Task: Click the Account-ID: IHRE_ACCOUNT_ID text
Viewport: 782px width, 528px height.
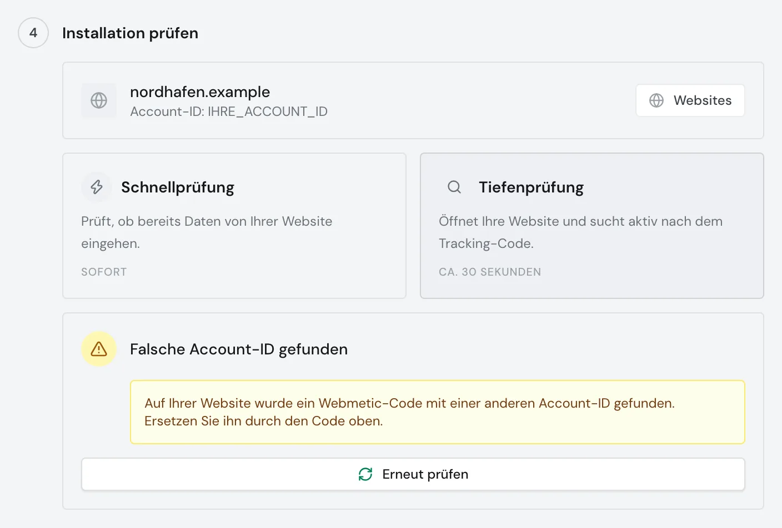Action: click(x=229, y=111)
